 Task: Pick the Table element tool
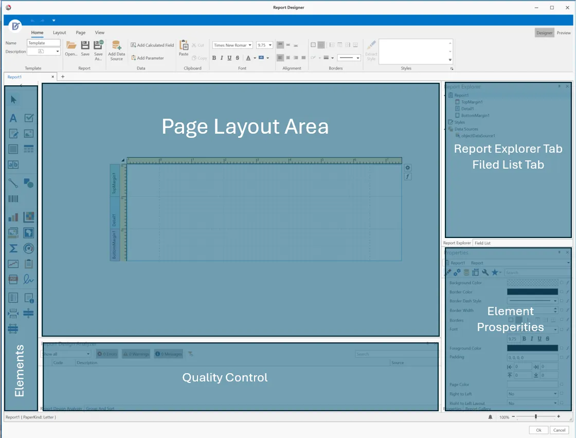click(x=29, y=149)
